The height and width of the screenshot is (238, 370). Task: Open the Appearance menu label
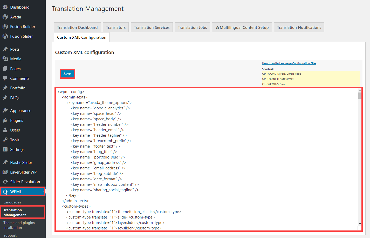tap(21, 111)
